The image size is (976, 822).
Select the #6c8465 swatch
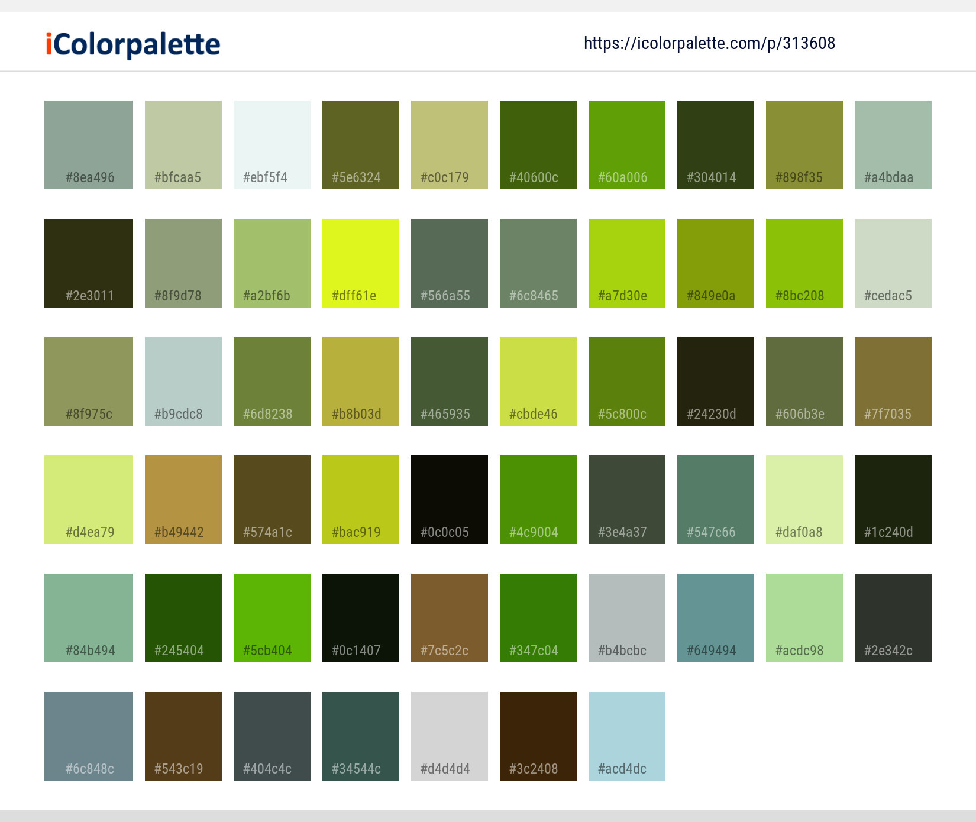click(x=538, y=263)
